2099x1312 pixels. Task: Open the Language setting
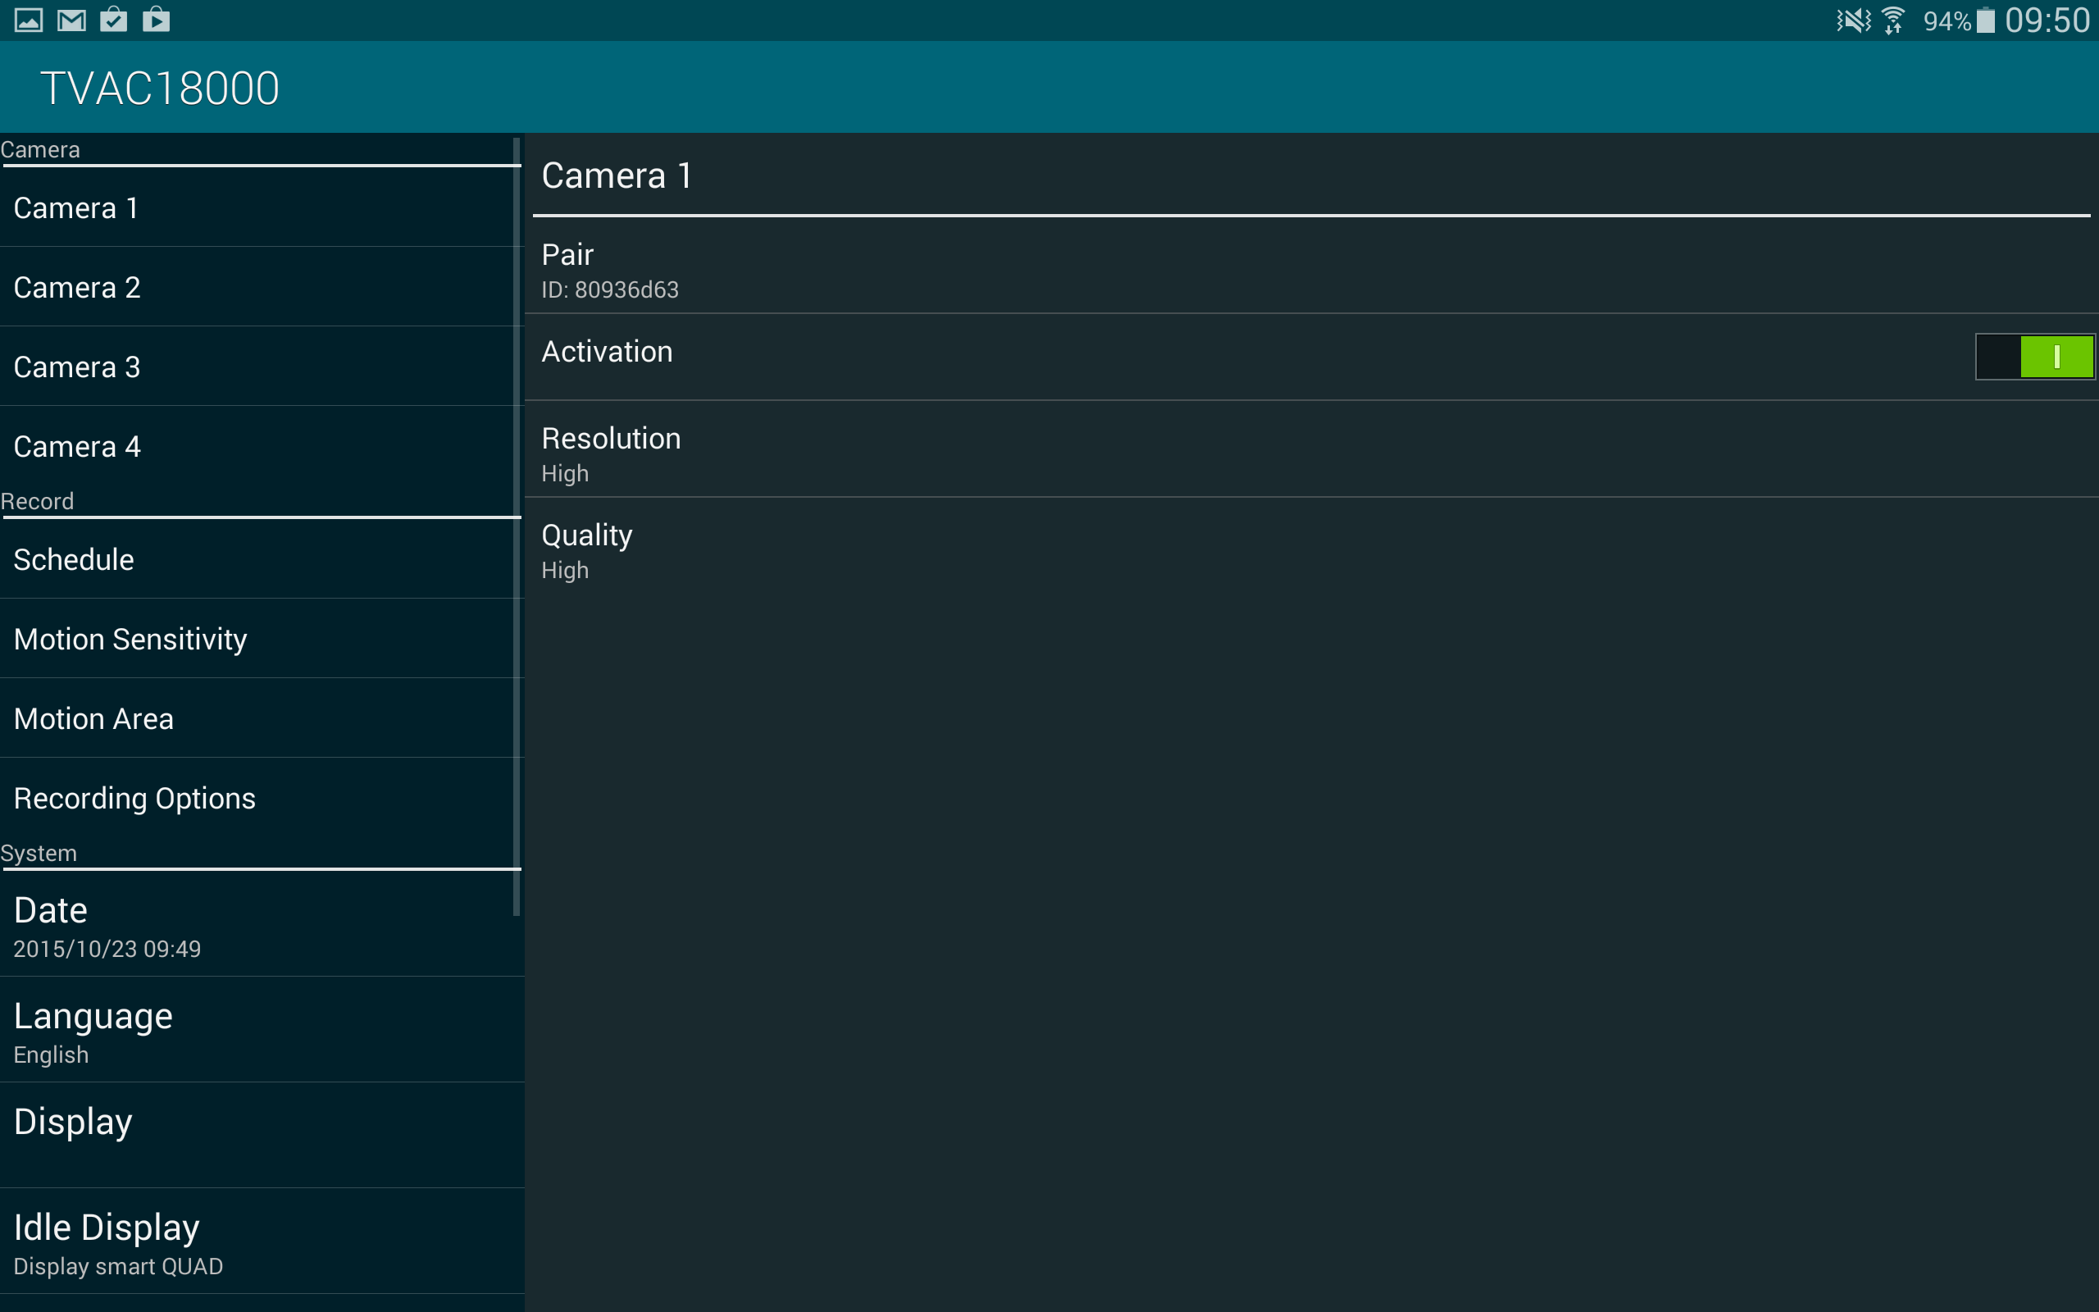click(262, 1030)
